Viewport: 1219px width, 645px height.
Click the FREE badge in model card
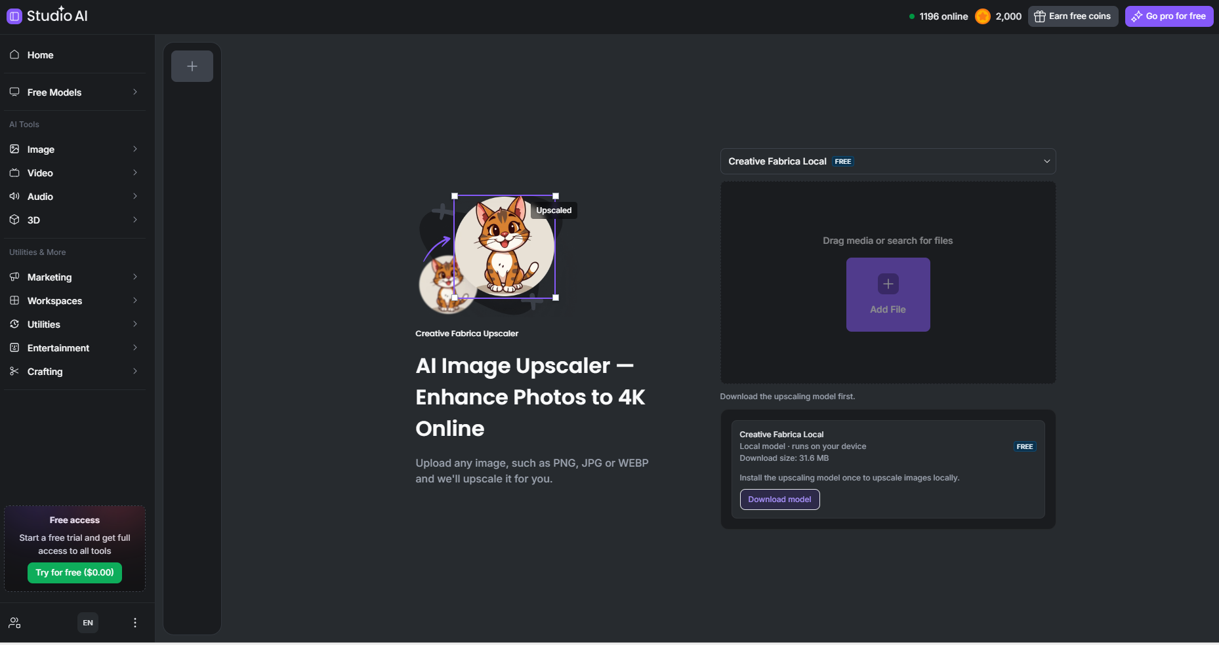[x=1024, y=446]
